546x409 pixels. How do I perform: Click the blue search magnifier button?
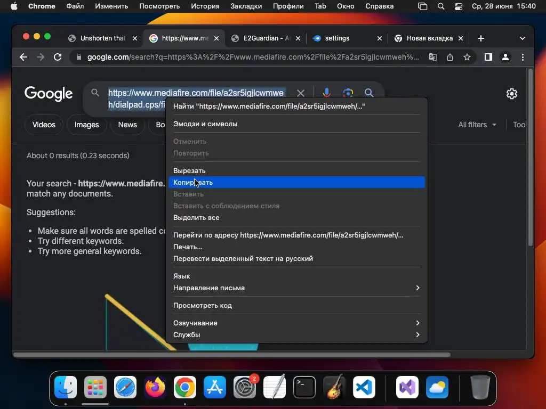tap(369, 93)
